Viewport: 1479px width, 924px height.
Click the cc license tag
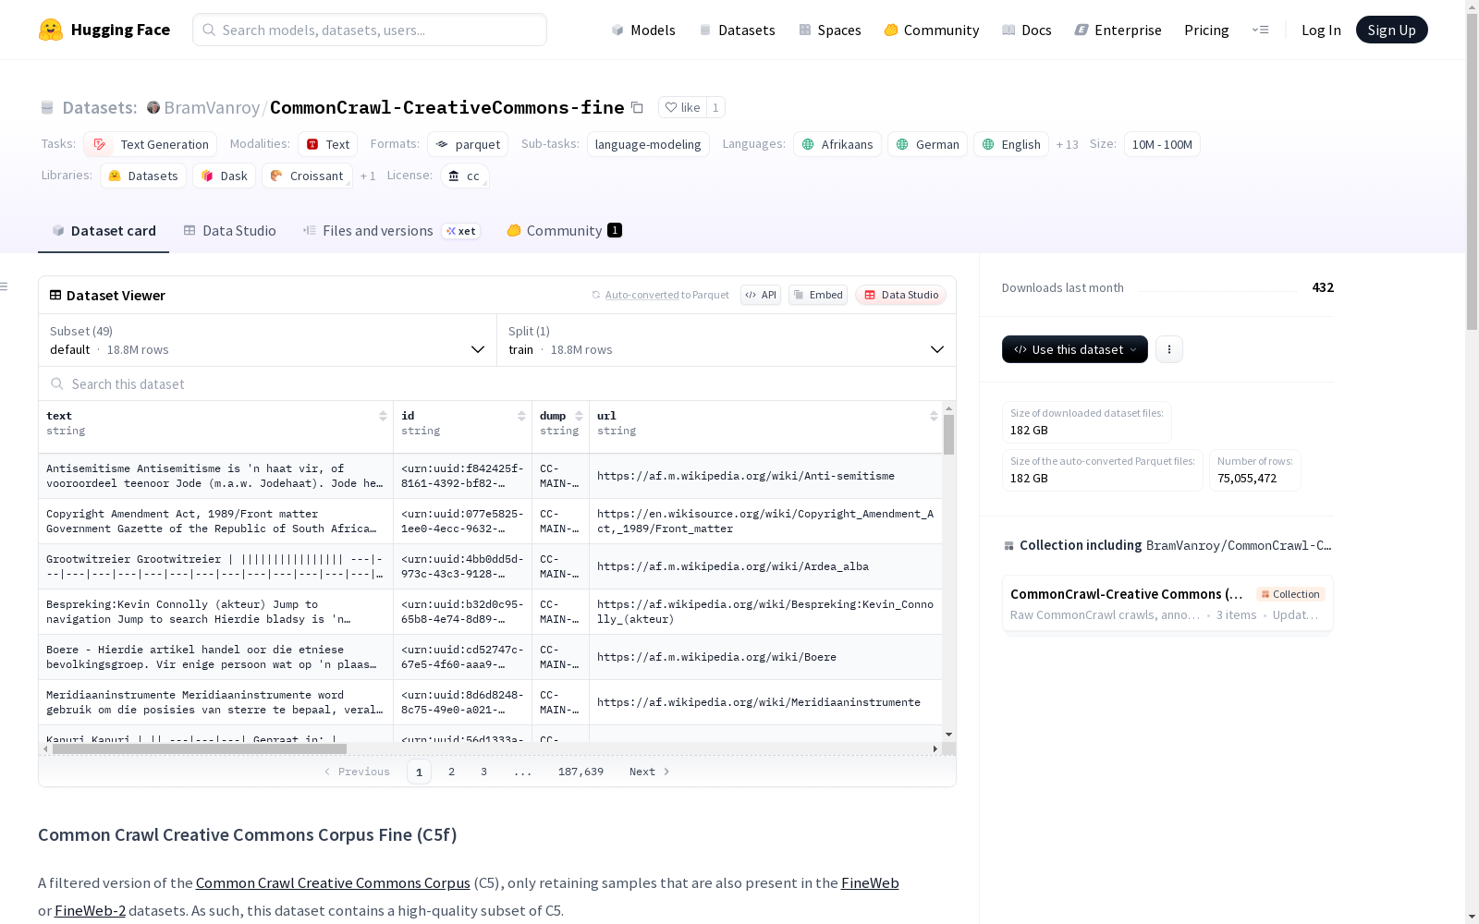464,176
